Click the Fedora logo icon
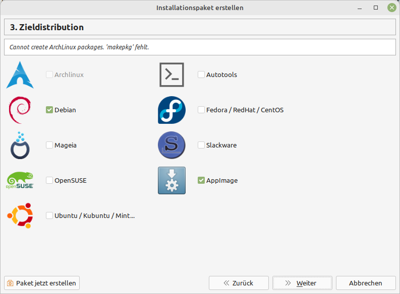Viewport: 400px width, 294px height. click(x=172, y=110)
